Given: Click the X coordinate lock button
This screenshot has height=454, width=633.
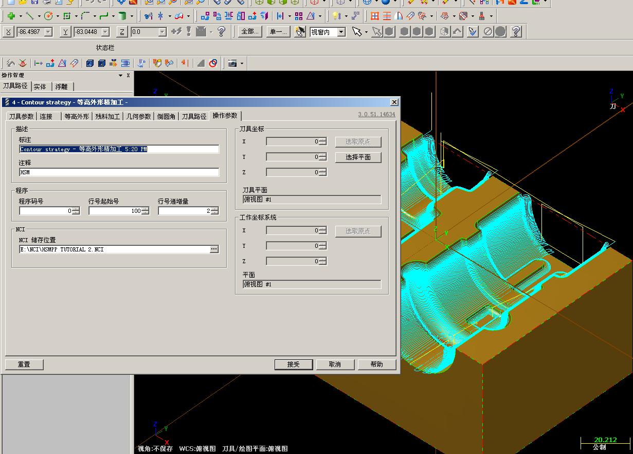Looking at the screenshot, I should (x=8, y=32).
